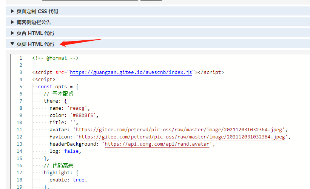Viewport: 310px width, 189px height.
Task: Click the 'avatar:' property name
Action: (x=60, y=129)
